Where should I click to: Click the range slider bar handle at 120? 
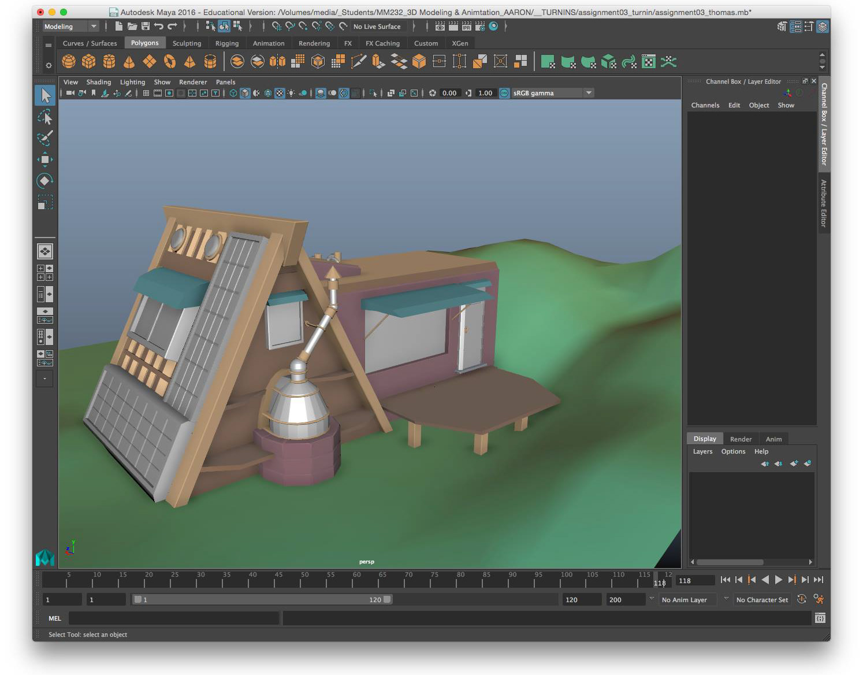pos(387,599)
